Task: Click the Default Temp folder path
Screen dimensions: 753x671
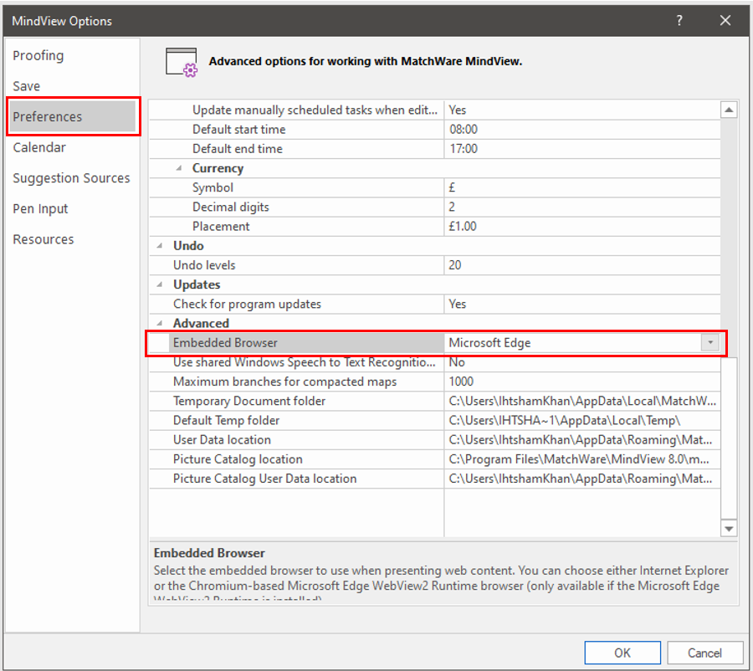Action: click(564, 420)
